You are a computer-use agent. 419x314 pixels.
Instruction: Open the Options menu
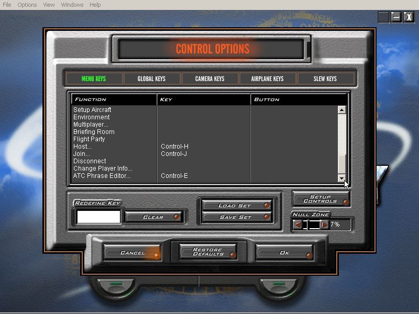coord(26,4)
